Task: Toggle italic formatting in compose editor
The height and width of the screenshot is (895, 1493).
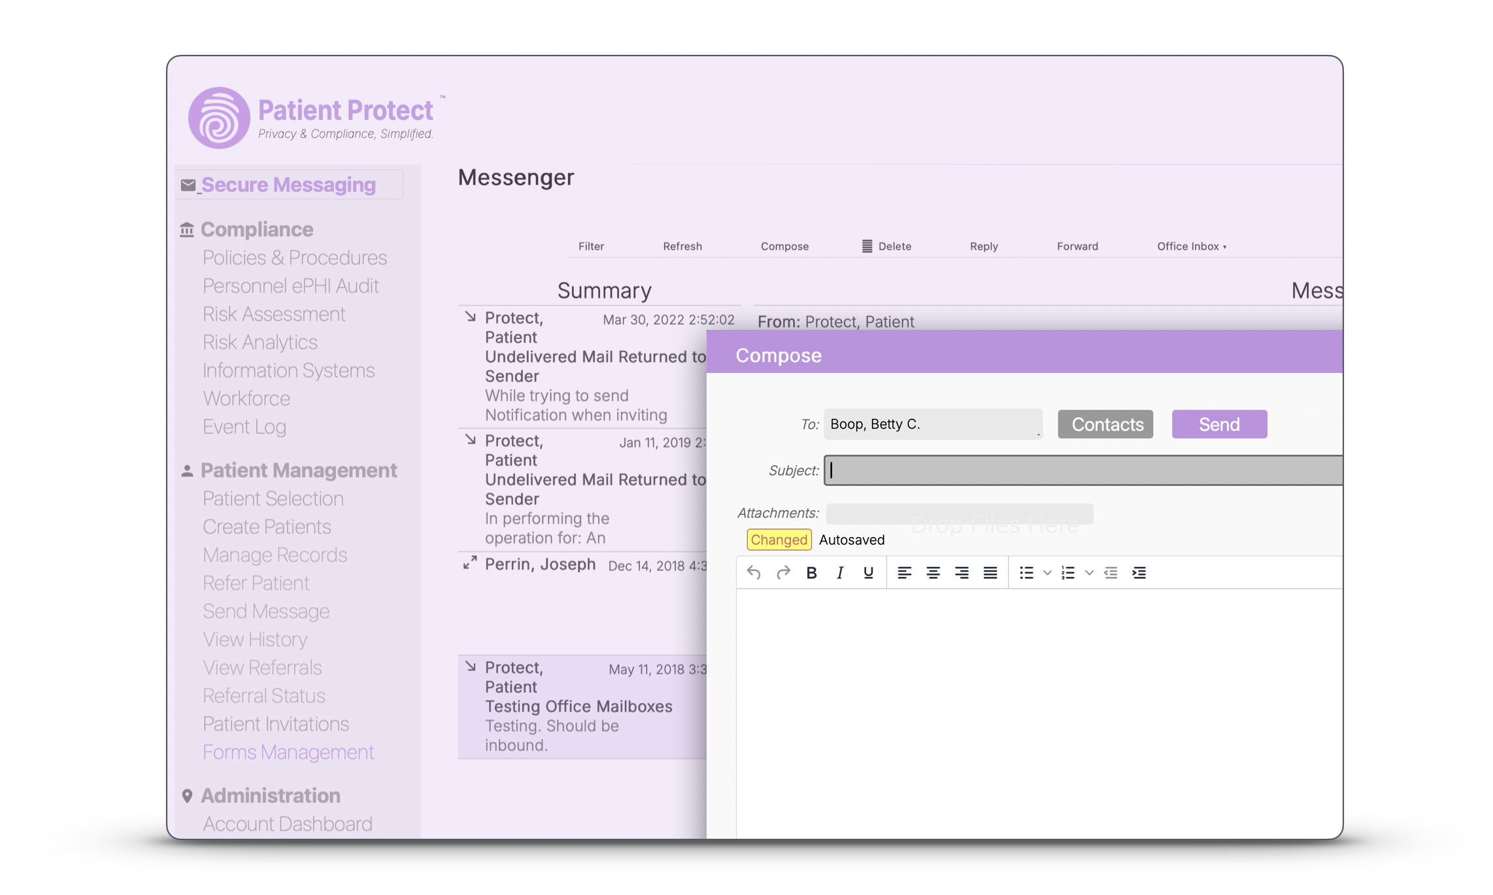Action: click(839, 573)
